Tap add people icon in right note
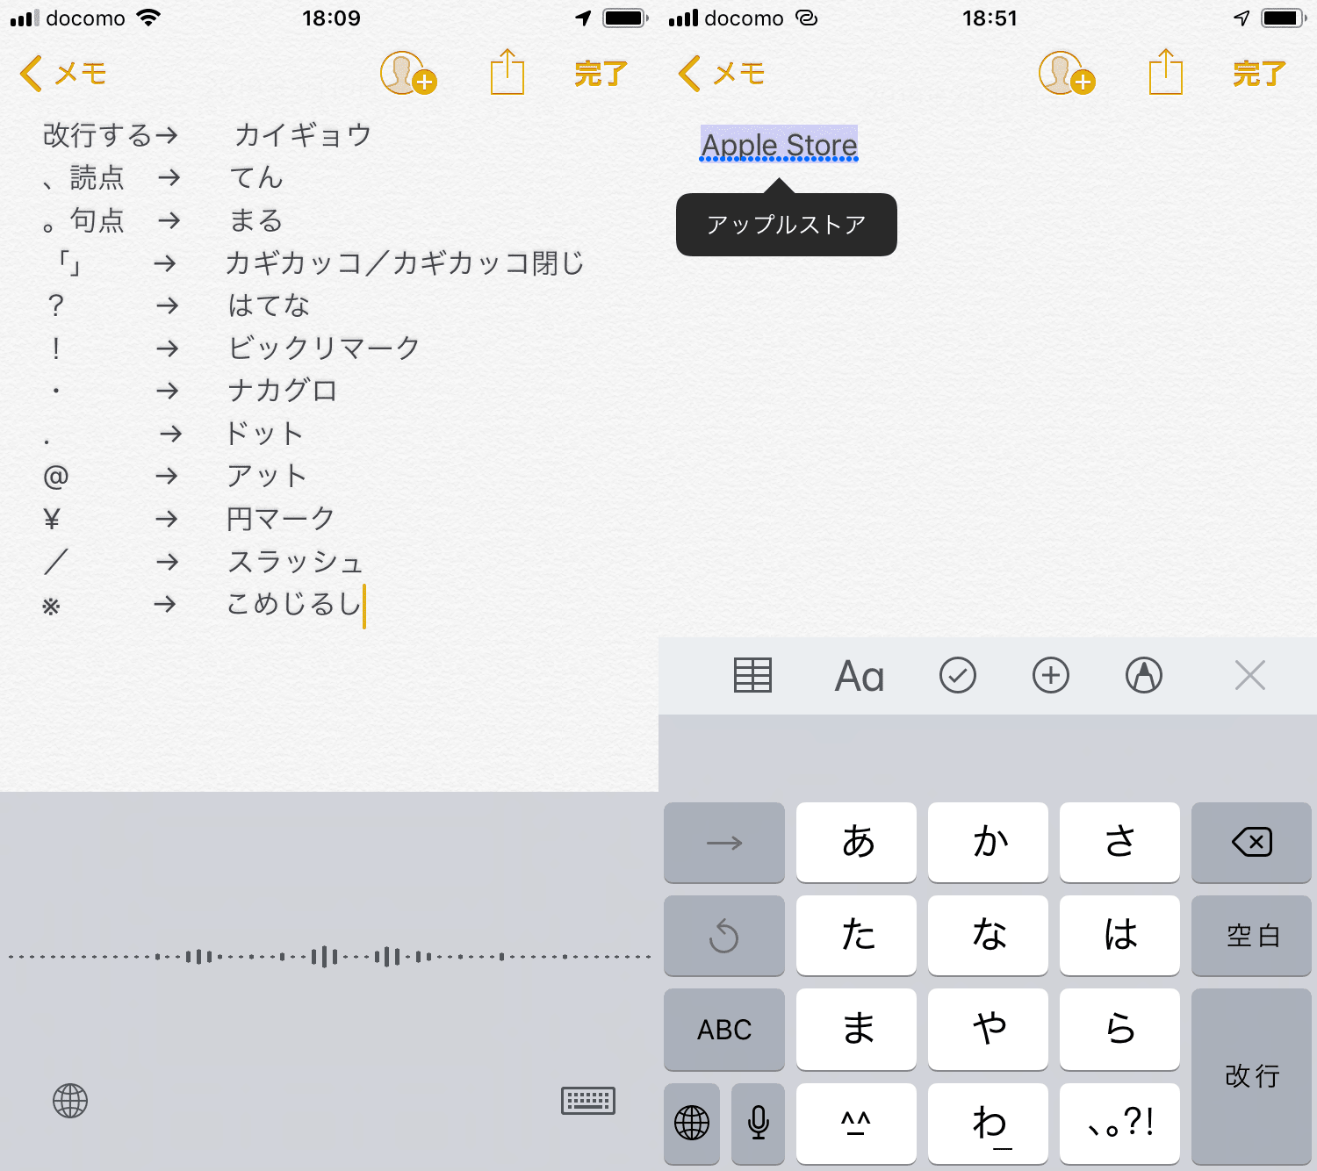This screenshot has width=1317, height=1171. 1067,73
